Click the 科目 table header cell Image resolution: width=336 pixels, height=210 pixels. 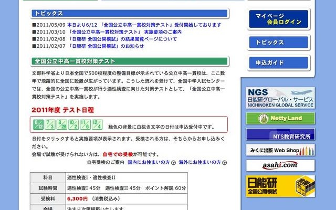tap(48, 177)
